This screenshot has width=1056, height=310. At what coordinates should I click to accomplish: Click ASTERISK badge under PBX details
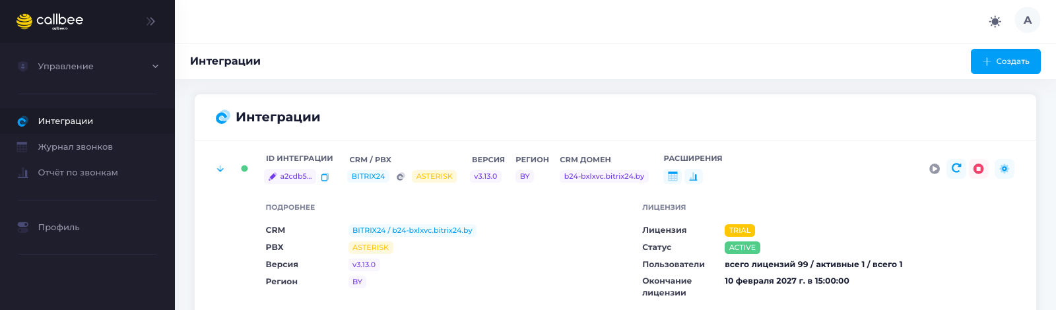pos(371,247)
